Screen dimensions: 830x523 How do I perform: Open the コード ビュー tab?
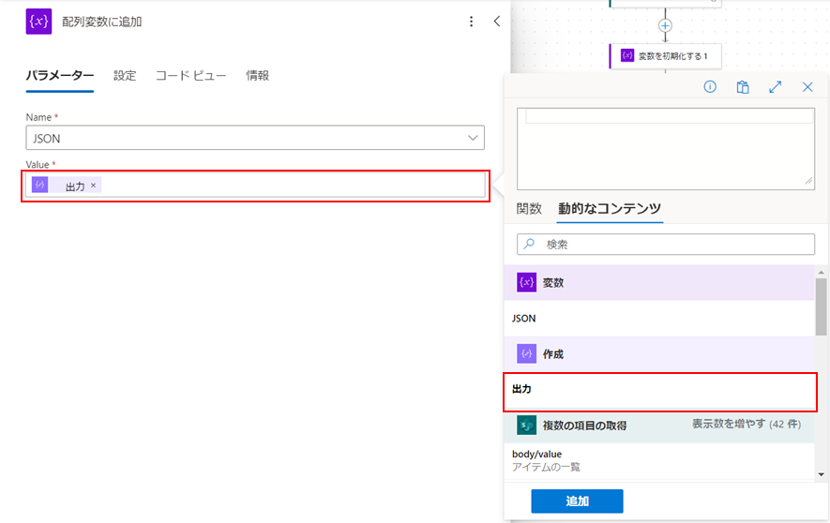click(x=190, y=76)
